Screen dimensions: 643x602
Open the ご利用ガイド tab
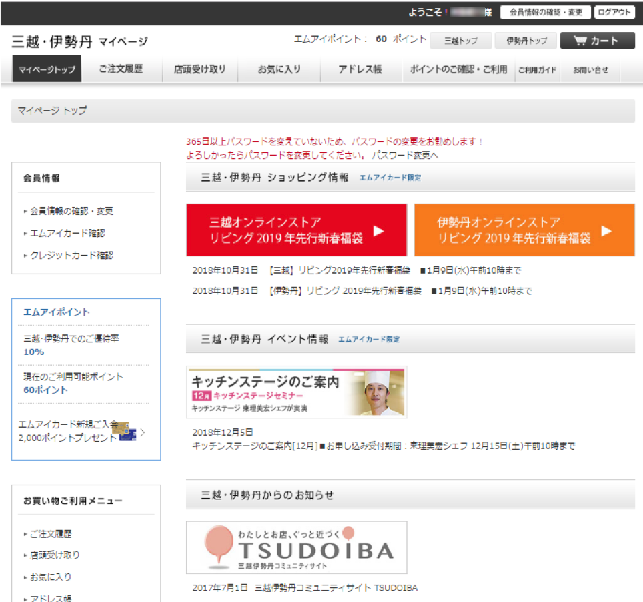(x=537, y=70)
